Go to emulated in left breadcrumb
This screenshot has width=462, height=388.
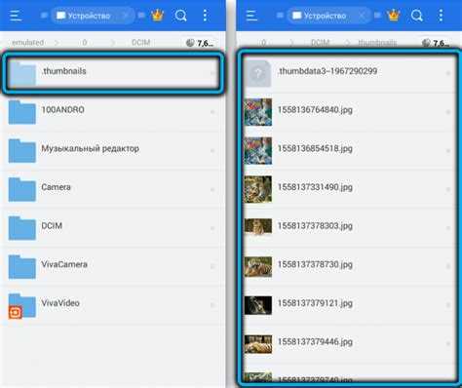[x=27, y=43]
